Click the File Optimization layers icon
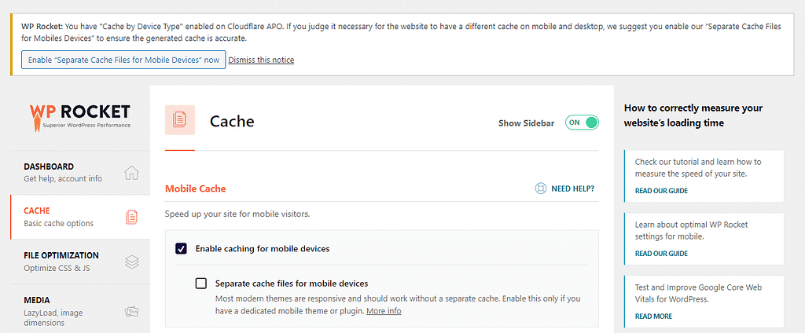Screen dimensions: 805x333 click(132, 262)
